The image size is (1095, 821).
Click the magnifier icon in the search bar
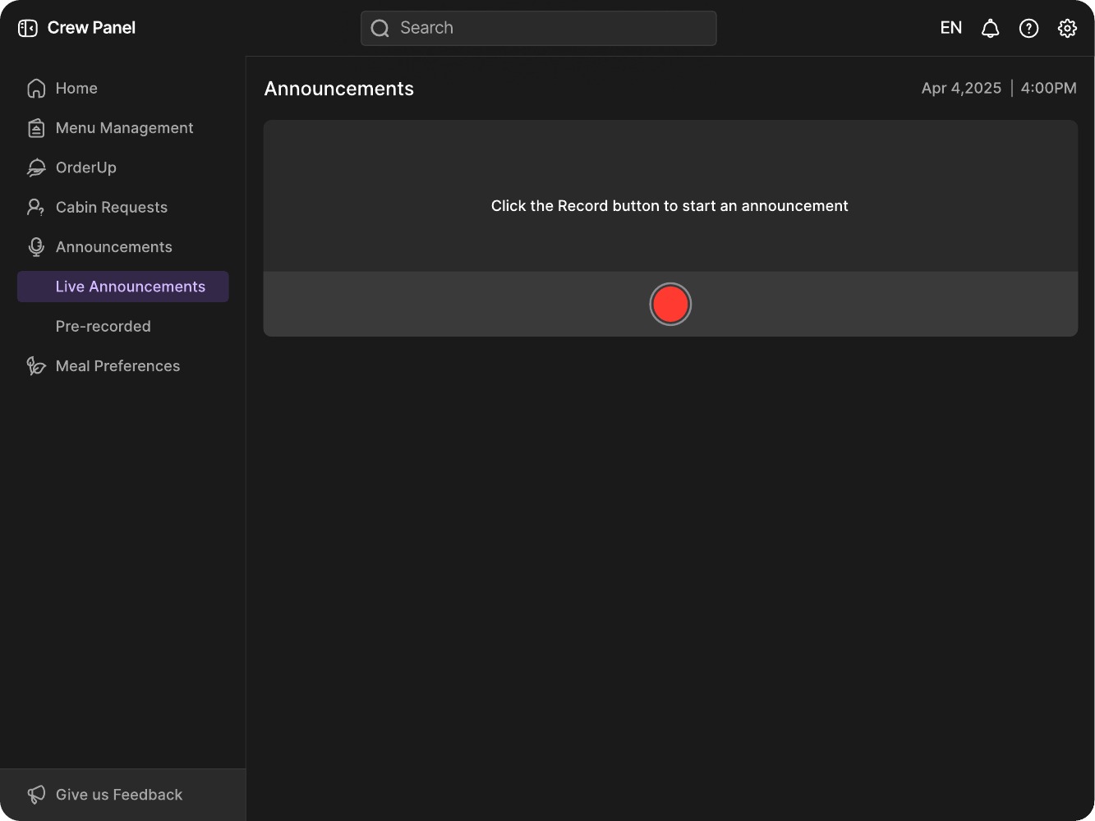pos(380,29)
